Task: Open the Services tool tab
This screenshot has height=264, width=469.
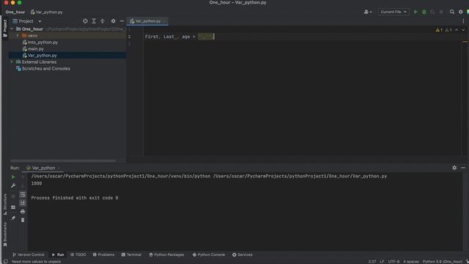Action: 243,254
